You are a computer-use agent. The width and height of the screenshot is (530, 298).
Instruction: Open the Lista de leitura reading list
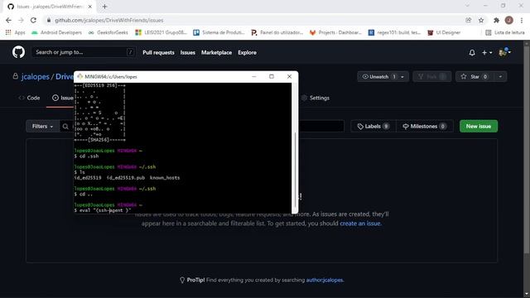[x=505, y=32]
